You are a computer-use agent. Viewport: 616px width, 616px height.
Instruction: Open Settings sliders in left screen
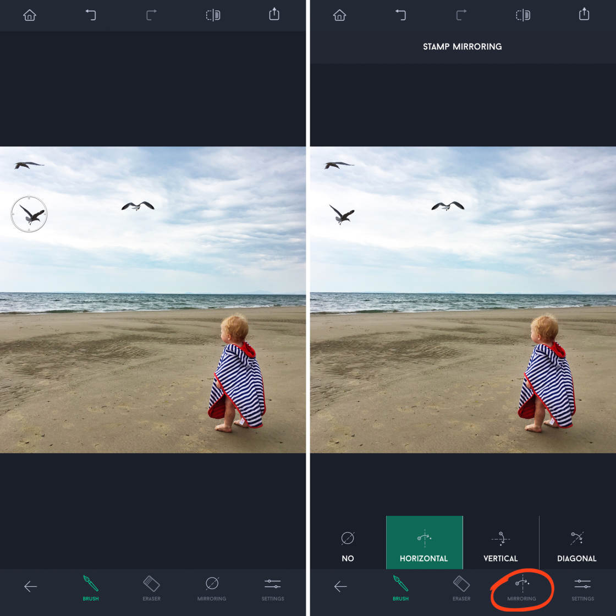(x=273, y=588)
